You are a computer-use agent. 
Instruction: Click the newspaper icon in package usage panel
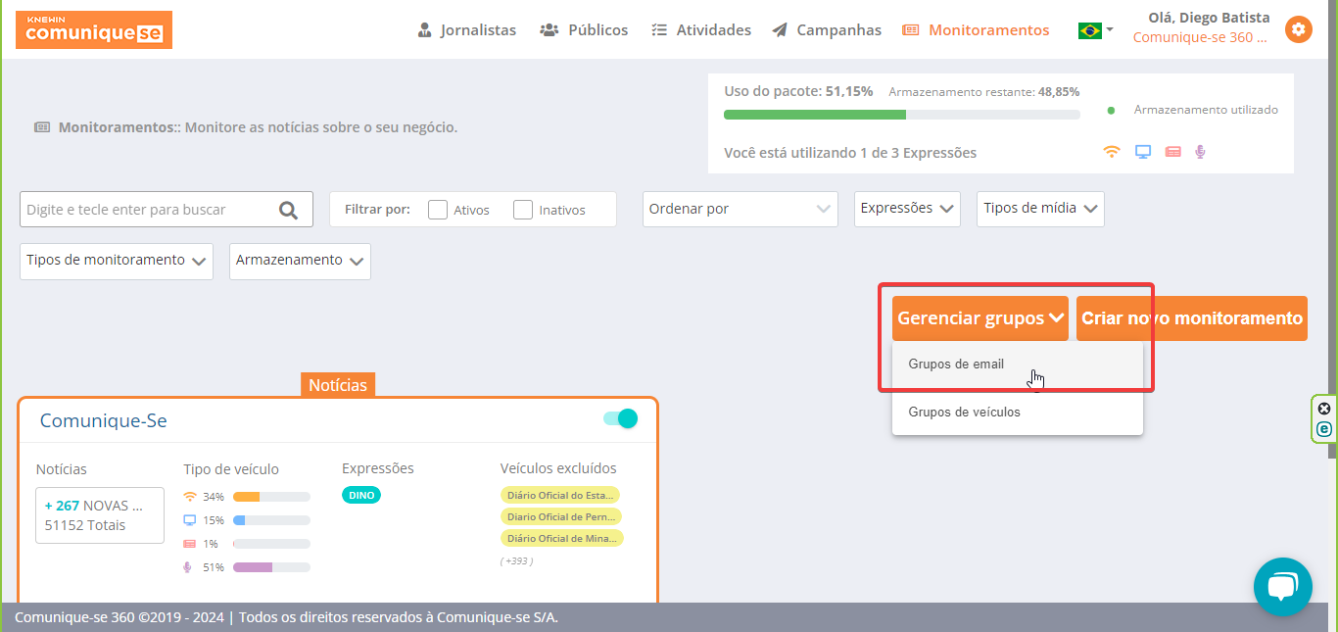1172,152
